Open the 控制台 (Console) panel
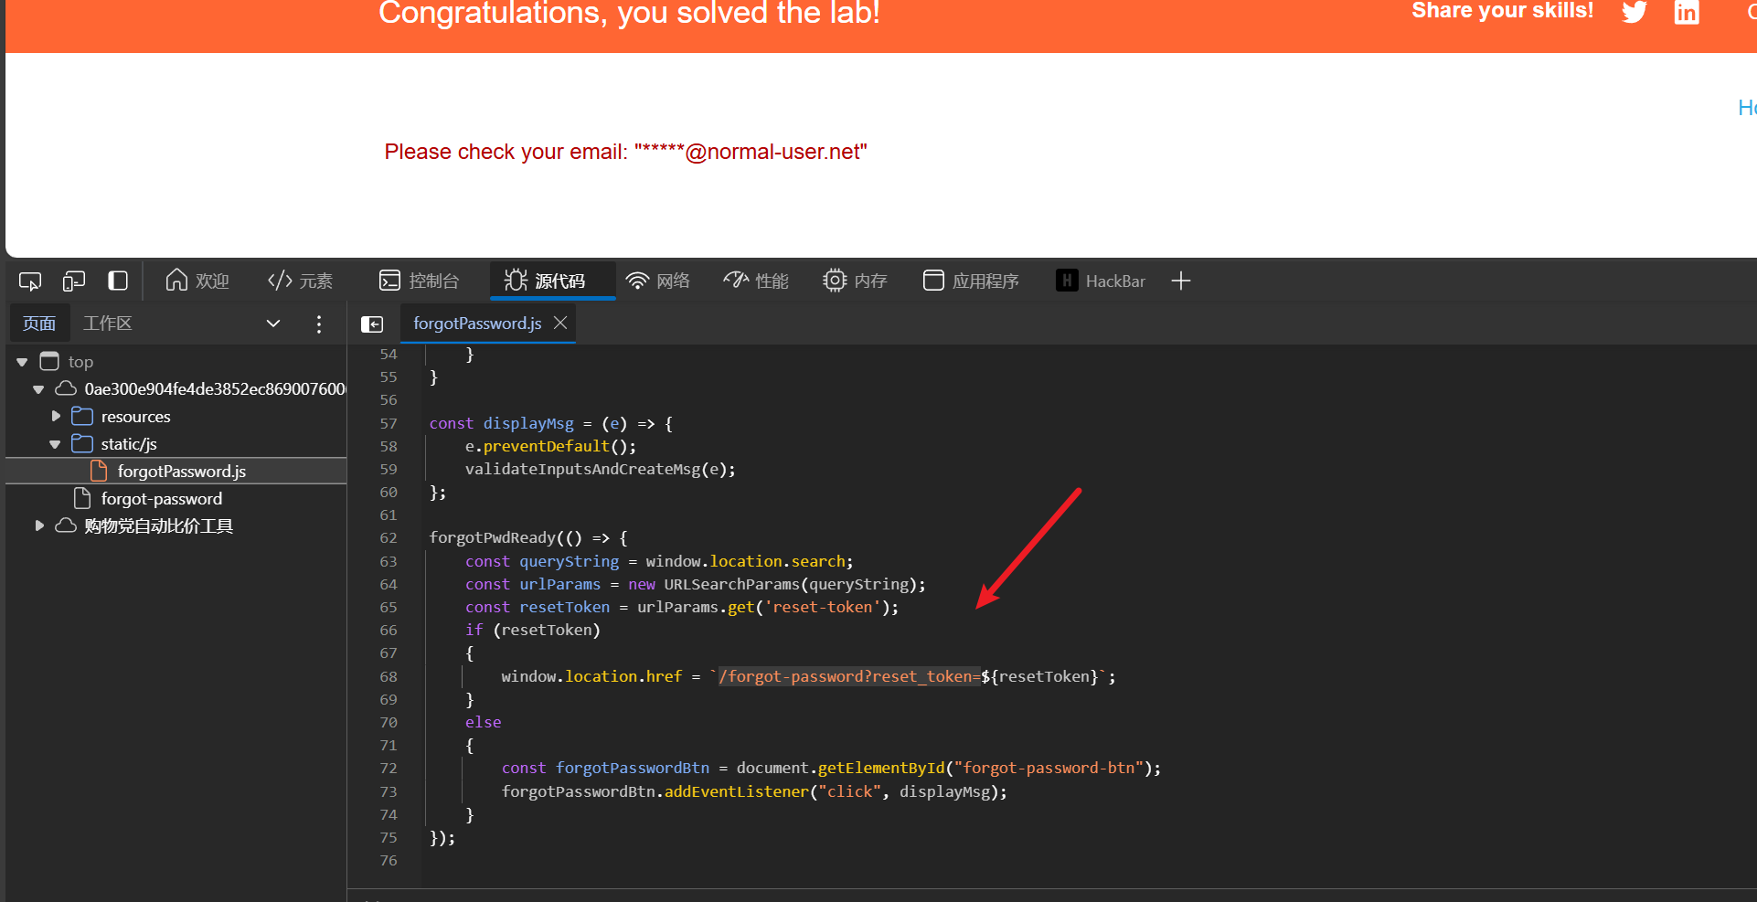Image resolution: width=1757 pixels, height=902 pixels. pos(421,281)
